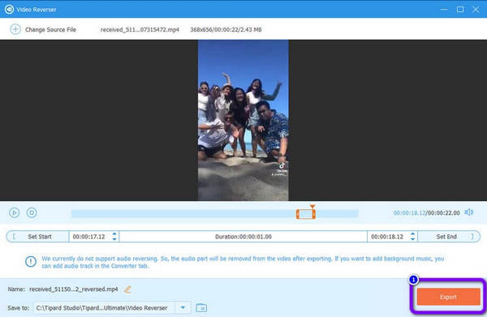Mute the volume speaker icon

(468, 212)
